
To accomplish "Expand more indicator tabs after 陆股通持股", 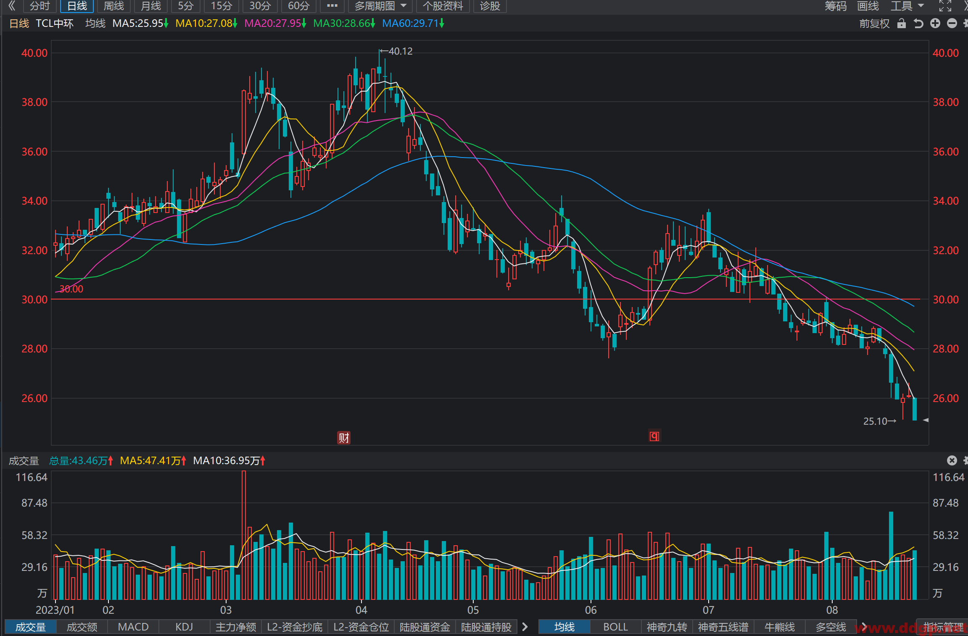I will pyautogui.click(x=525, y=627).
